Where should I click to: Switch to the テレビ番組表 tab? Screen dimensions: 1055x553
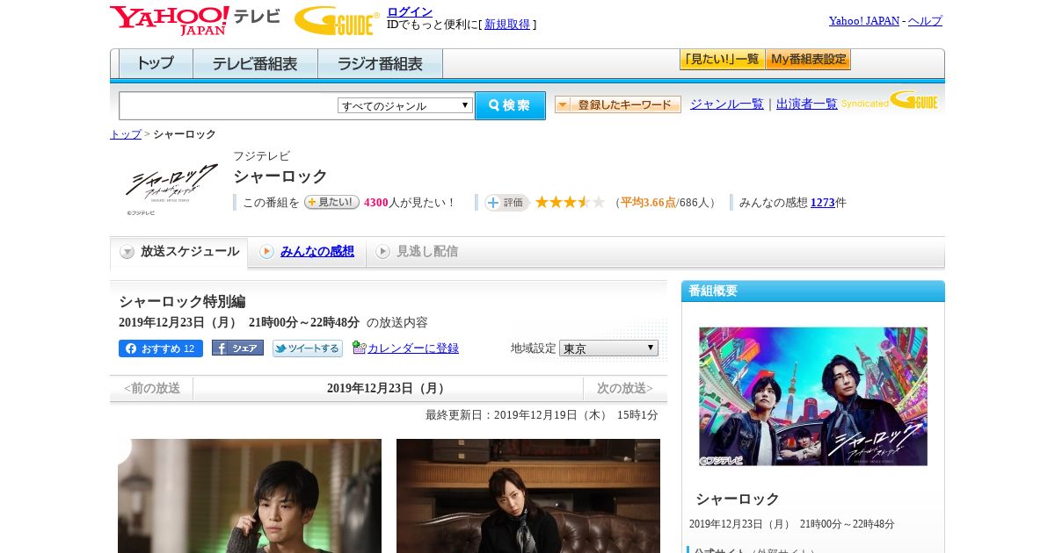[255, 64]
